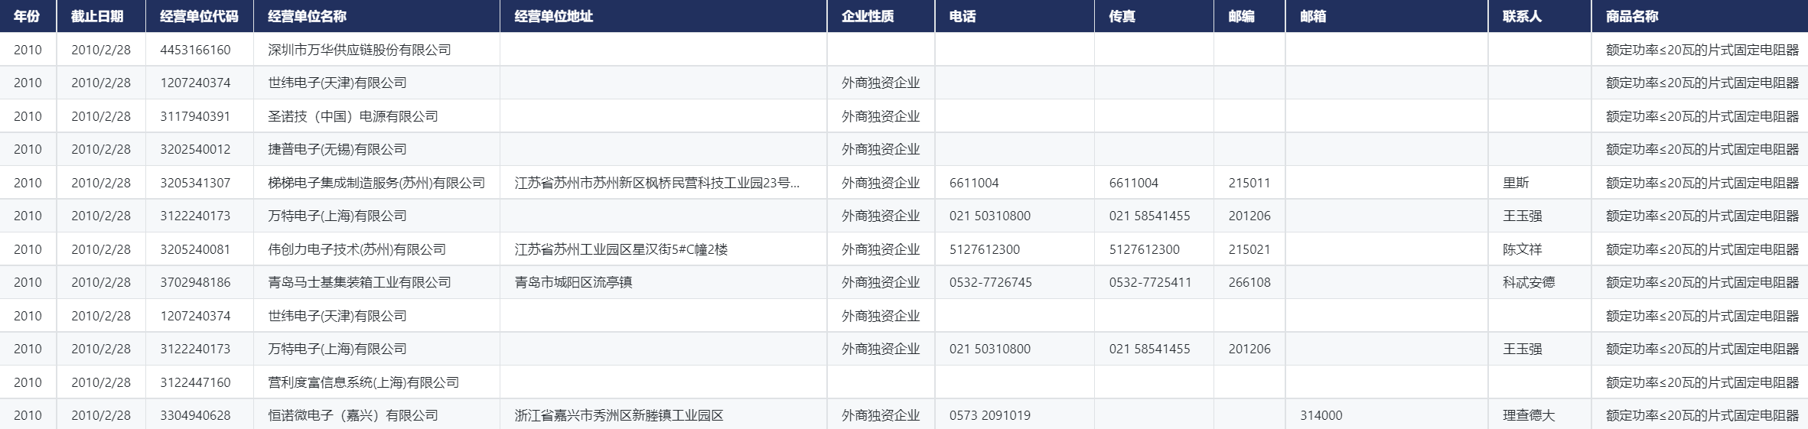The height and width of the screenshot is (429, 1808).
Task: Select the 江苏省苏州工业园区星汉街 address cell
Action: [x=621, y=249]
